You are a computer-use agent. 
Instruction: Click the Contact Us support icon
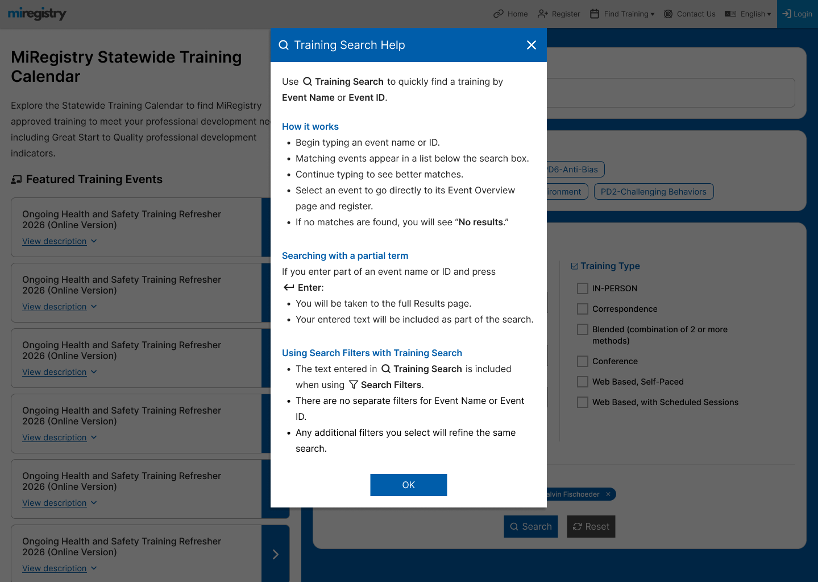click(x=668, y=14)
